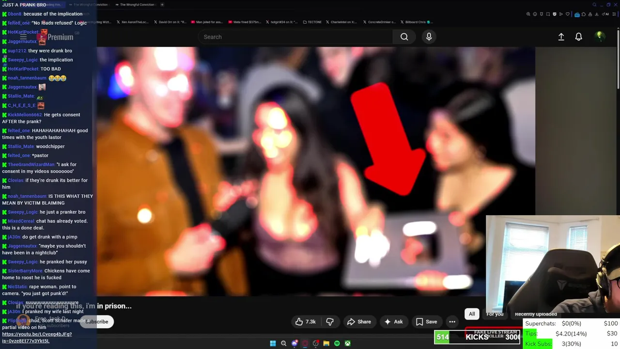Open the 'Xen AaronTheLoc...' bookmark

(133, 22)
